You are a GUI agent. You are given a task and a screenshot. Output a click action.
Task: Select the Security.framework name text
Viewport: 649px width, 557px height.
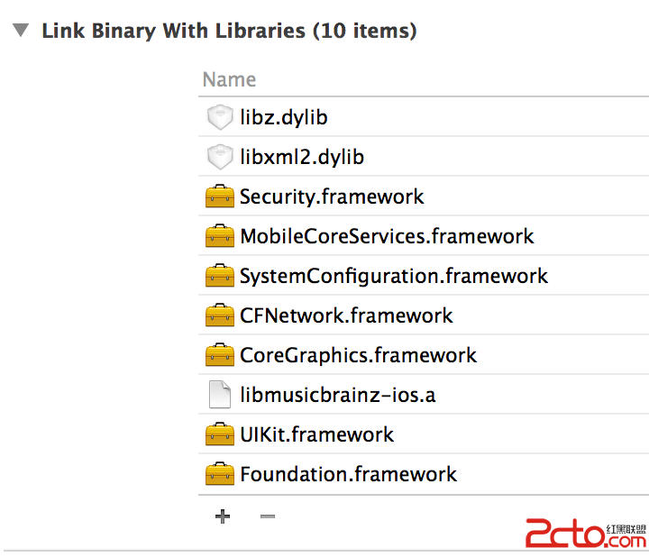click(332, 196)
